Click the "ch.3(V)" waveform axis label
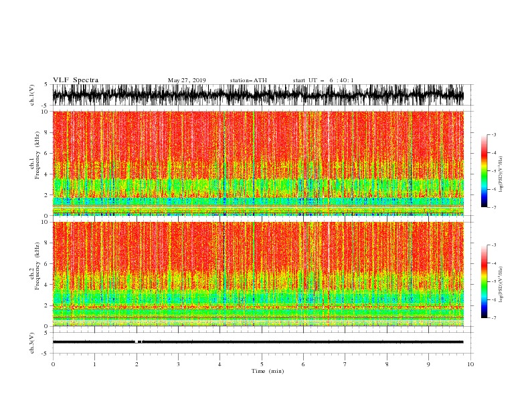 tap(32, 343)
